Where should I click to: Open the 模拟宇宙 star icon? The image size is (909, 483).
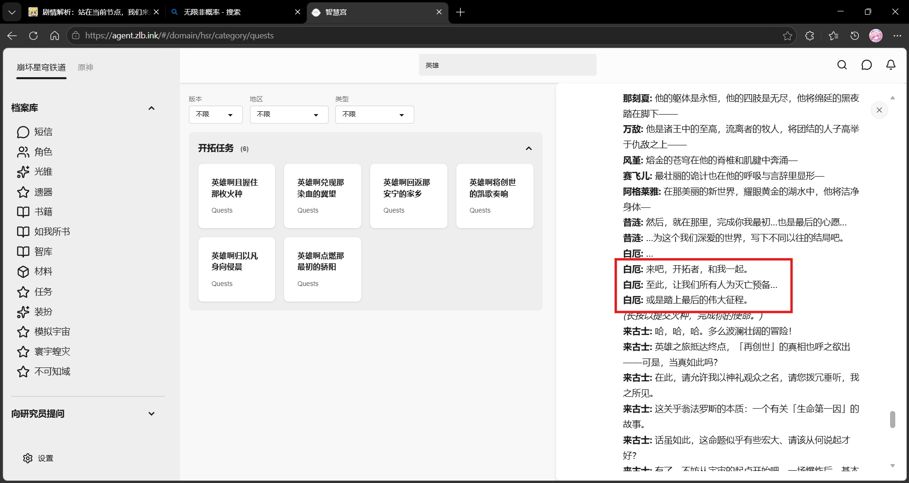click(23, 332)
